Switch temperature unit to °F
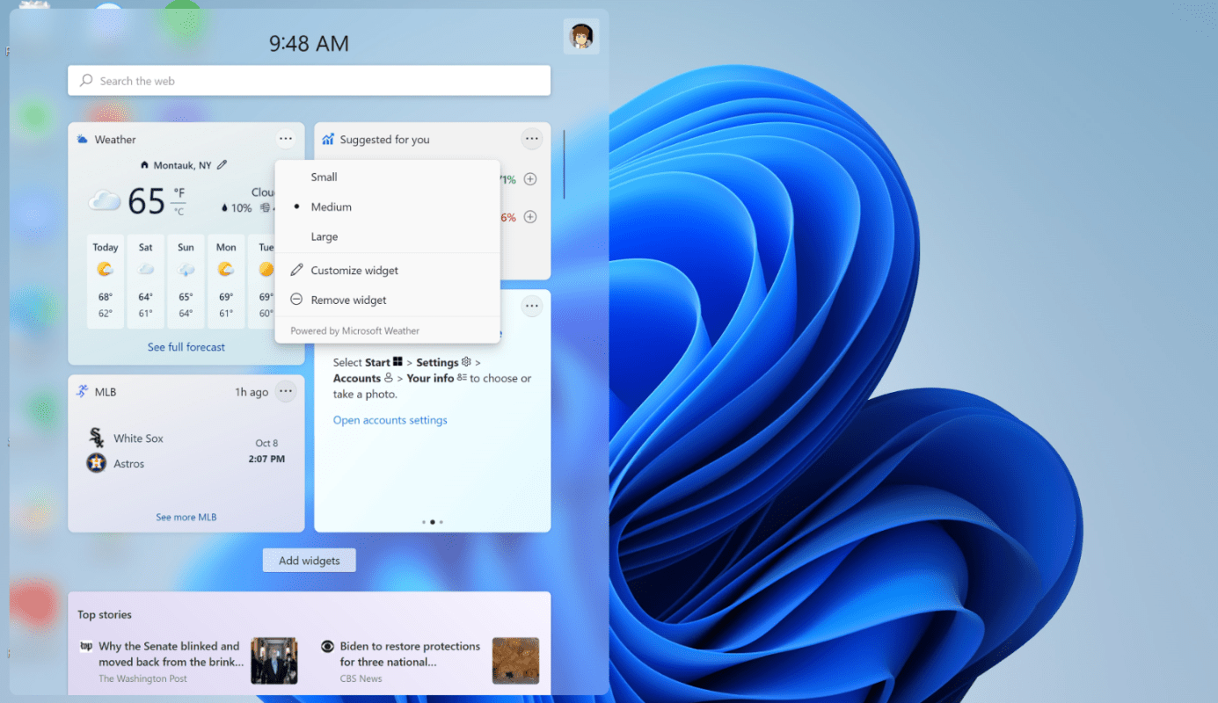1218x703 pixels. pyautogui.click(x=179, y=192)
